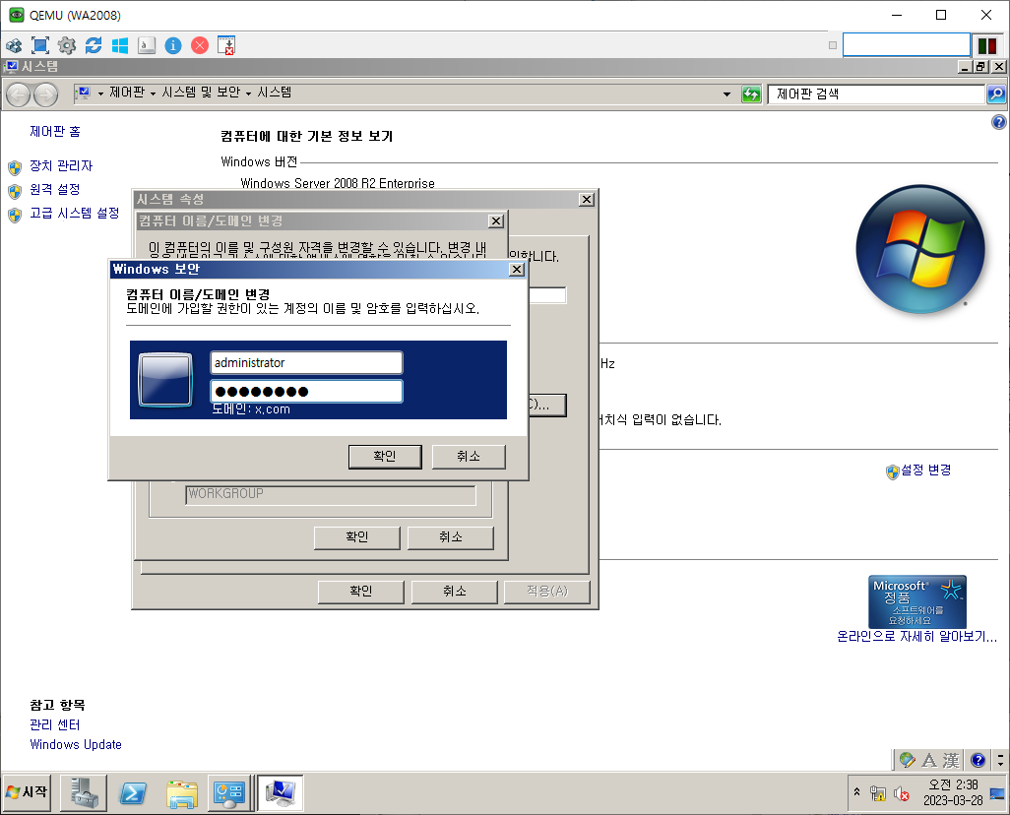This screenshot has height=815, width=1010.
Task: Open the address bar history dropdown
Action: coord(727,94)
